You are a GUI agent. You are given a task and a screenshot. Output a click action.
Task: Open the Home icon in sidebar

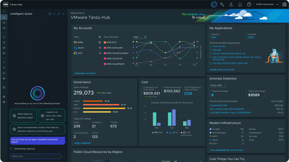coord(4,17)
